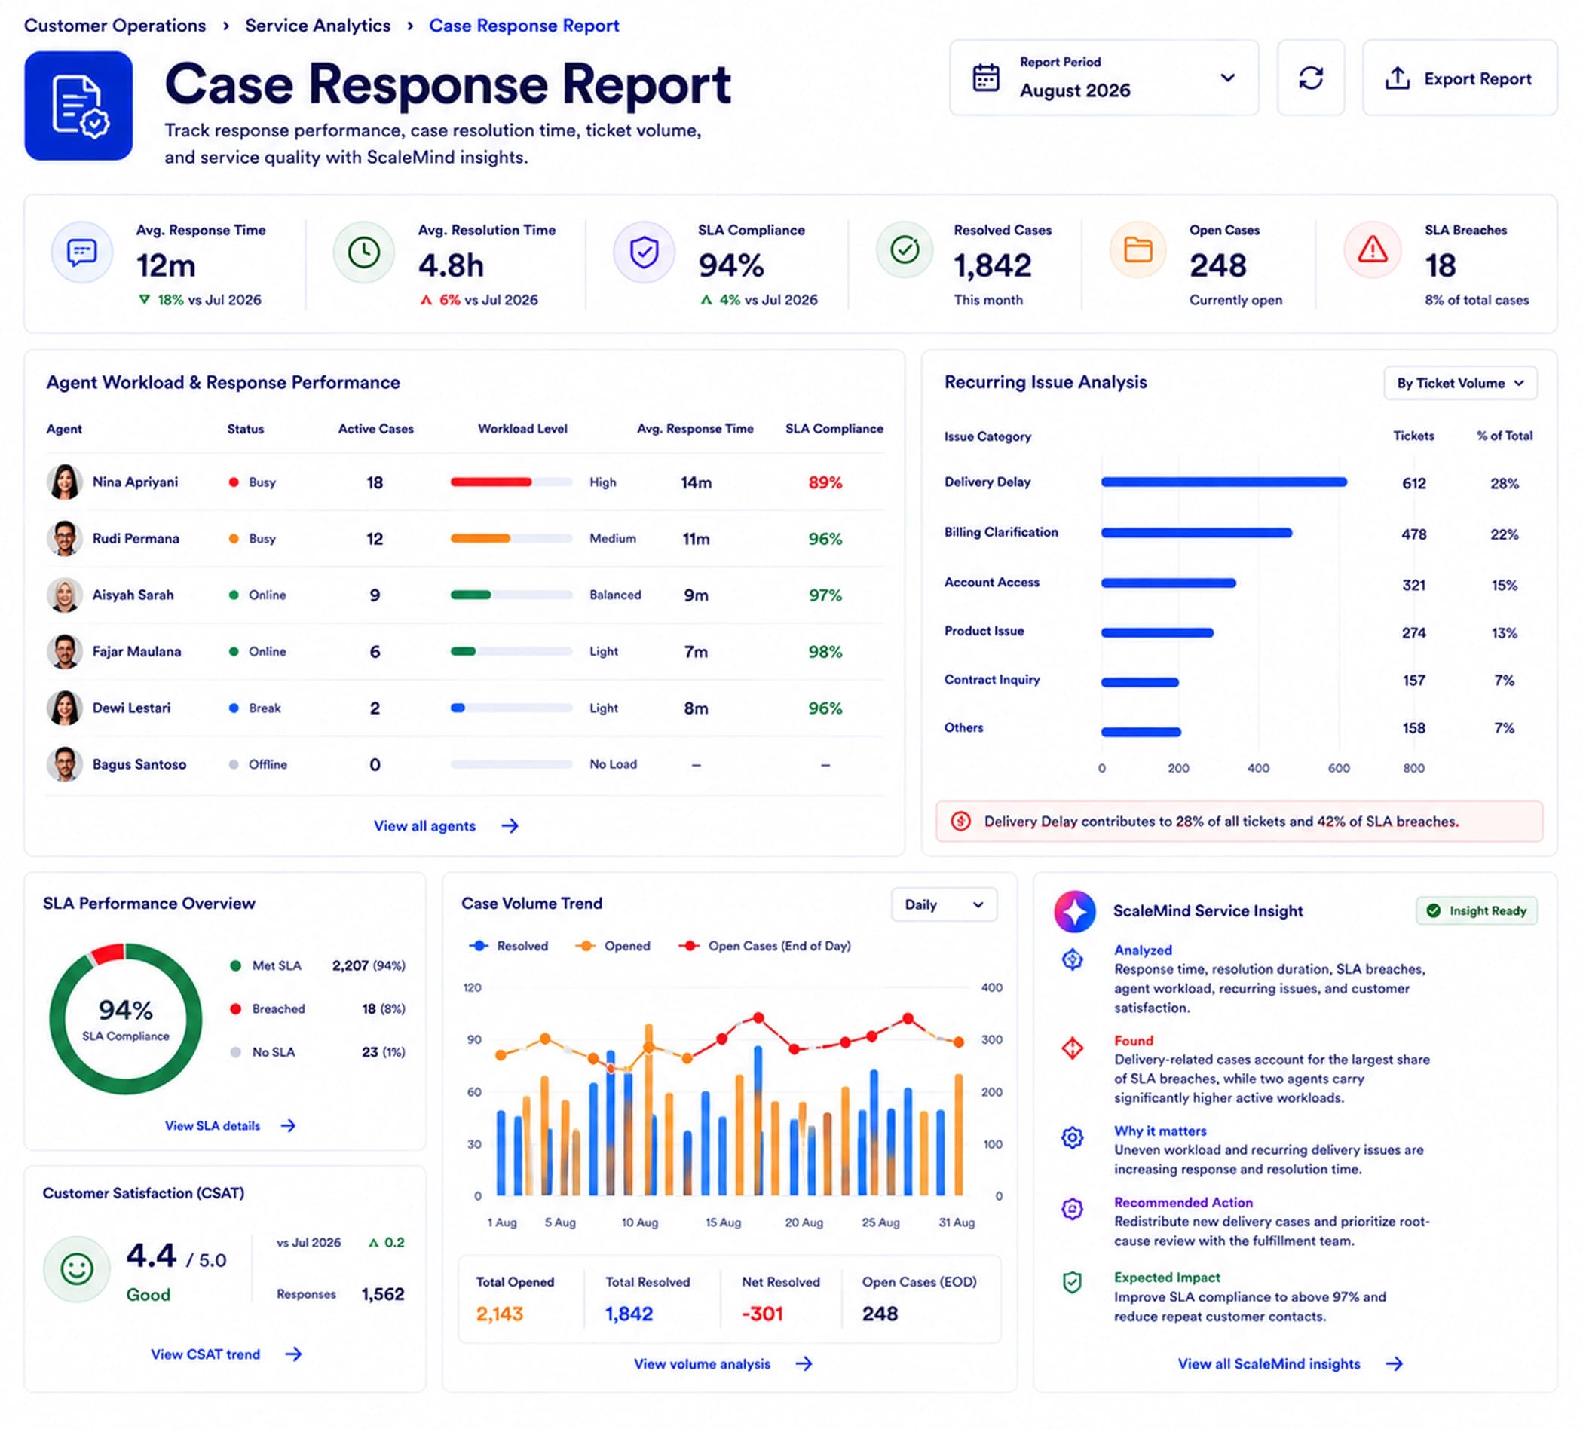Screen dimensions: 1583x1429
Task: Toggle the Breached legend entry
Action: (267, 1009)
